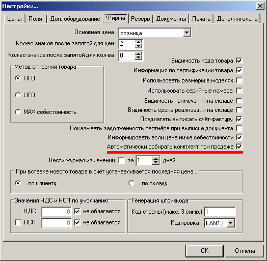Screen dimensions: 267x261
Task: Uncheck Видимость кода товара
Action: pos(239,61)
